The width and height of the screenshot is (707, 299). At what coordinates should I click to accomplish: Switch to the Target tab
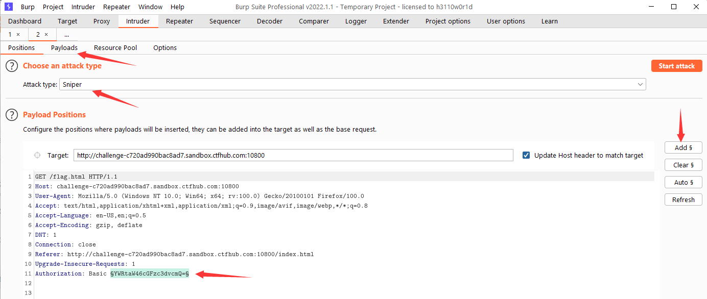pyautogui.click(x=67, y=21)
